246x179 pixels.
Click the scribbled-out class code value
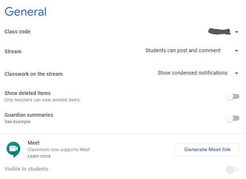pyautogui.click(x=220, y=31)
